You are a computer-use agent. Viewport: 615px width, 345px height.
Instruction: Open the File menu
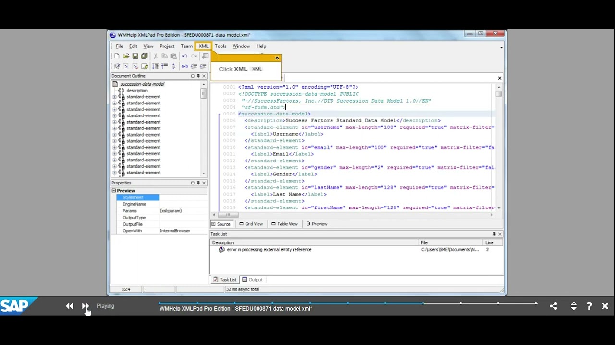click(x=119, y=46)
